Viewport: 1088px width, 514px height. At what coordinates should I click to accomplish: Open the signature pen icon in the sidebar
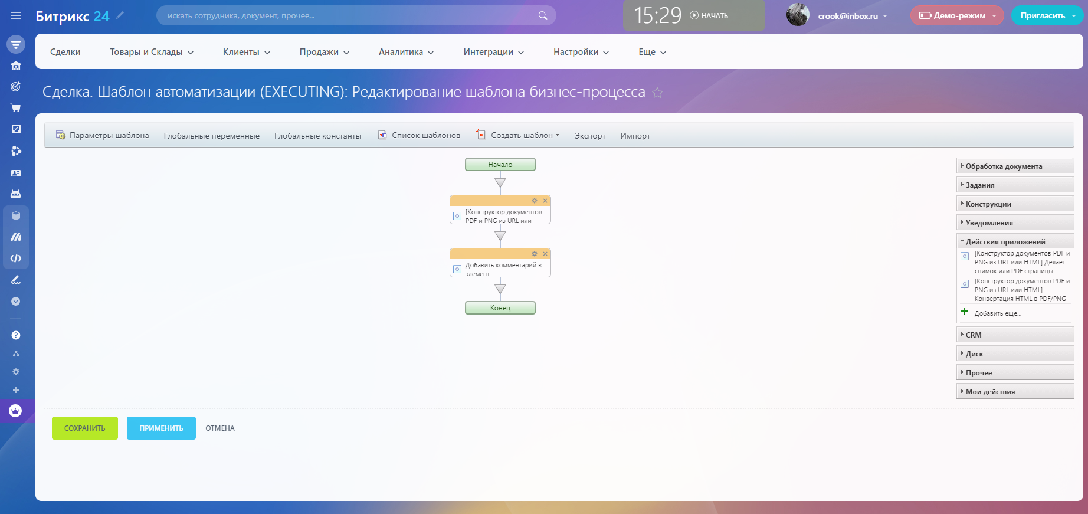pos(16,280)
